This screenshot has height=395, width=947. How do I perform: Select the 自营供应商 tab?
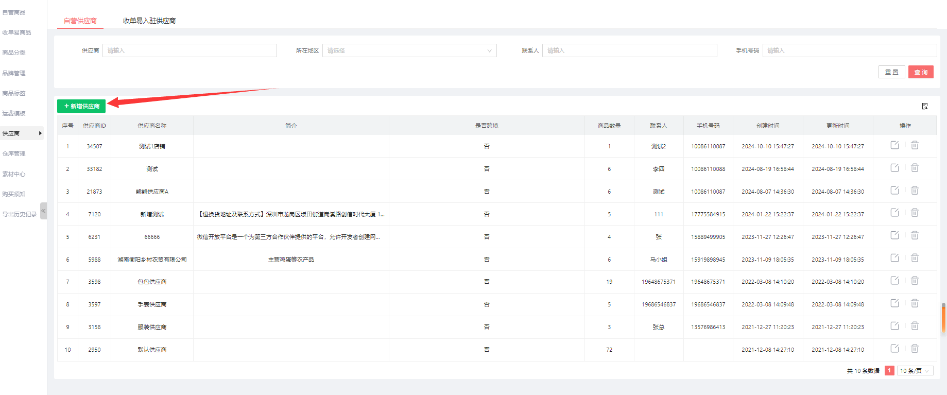pos(80,21)
